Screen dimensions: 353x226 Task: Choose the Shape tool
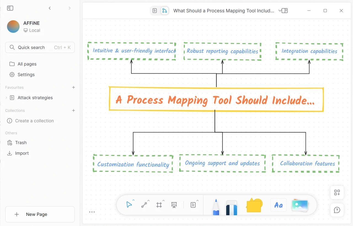[254, 205]
